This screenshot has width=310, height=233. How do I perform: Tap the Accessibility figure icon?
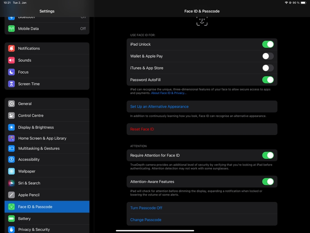pos(12,160)
